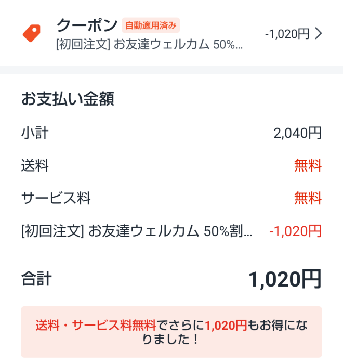Open coupon details via right chevron
Screen dimensions: 343x364
[x=319, y=34]
